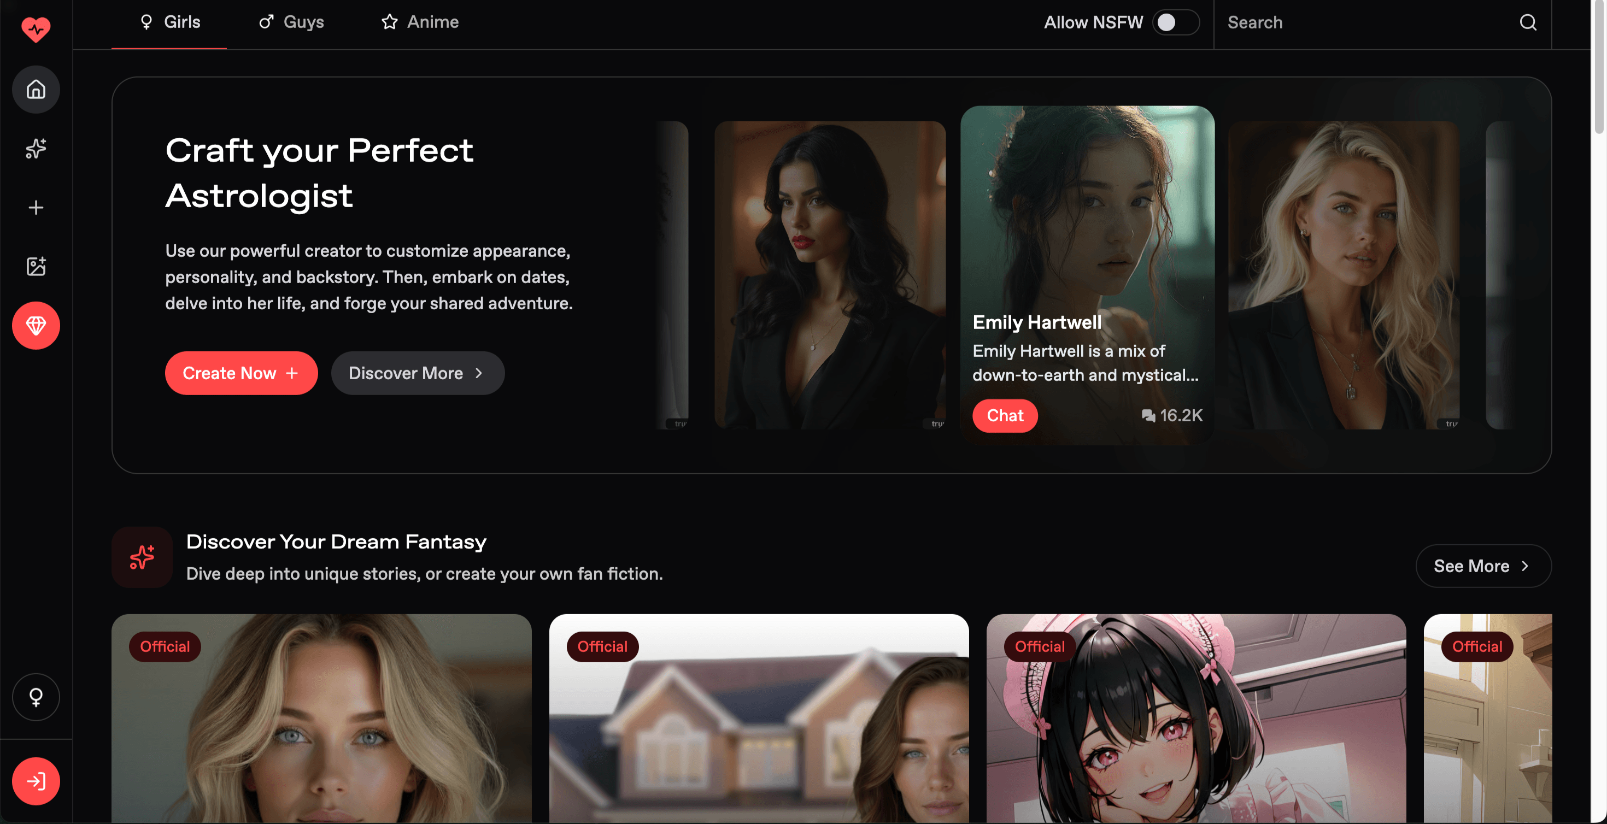Click the red diamond premium icon

(36, 325)
